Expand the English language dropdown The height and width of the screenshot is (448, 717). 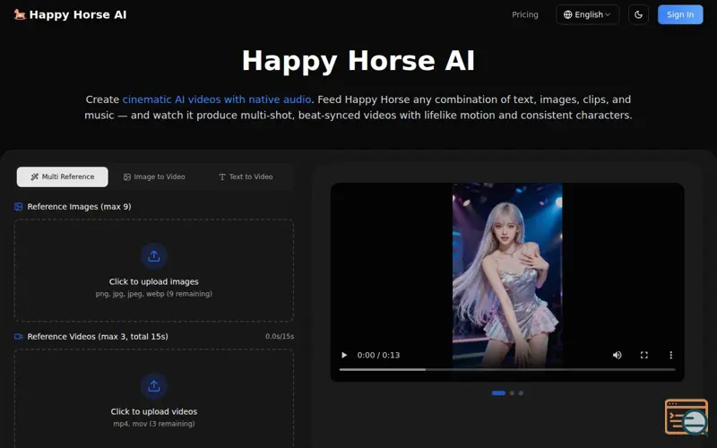(x=588, y=14)
